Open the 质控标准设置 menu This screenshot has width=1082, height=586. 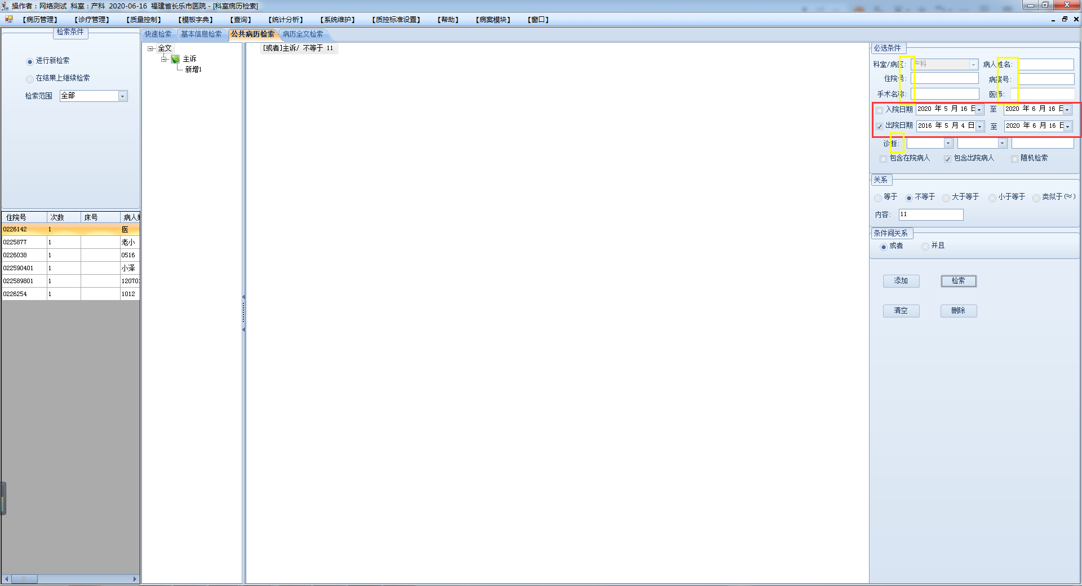click(x=396, y=20)
